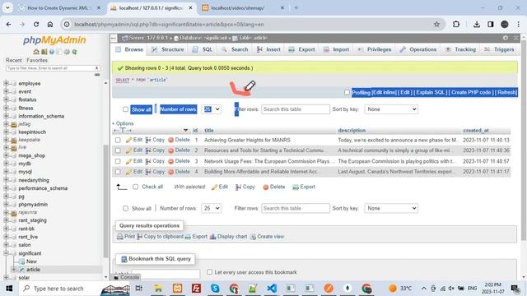Expand the article table node
527x296 pixels.
(14, 270)
